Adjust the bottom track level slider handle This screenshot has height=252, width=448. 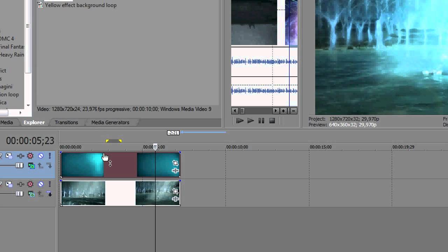19,194
